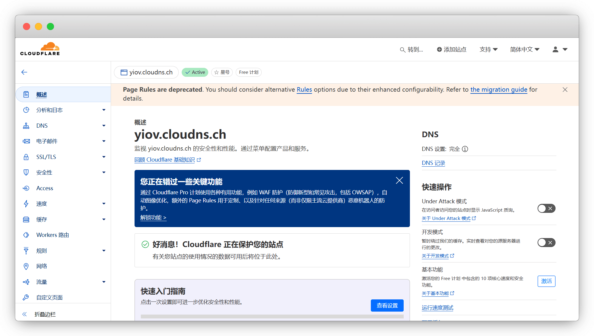The image size is (594, 336).
Task: Click the search magnifier to go to
Action: click(403, 50)
